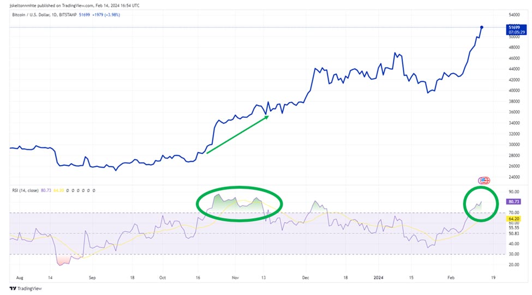Click the TradingView logo at bottom left
The width and height of the screenshot is (532, 295).
(20, 288)
